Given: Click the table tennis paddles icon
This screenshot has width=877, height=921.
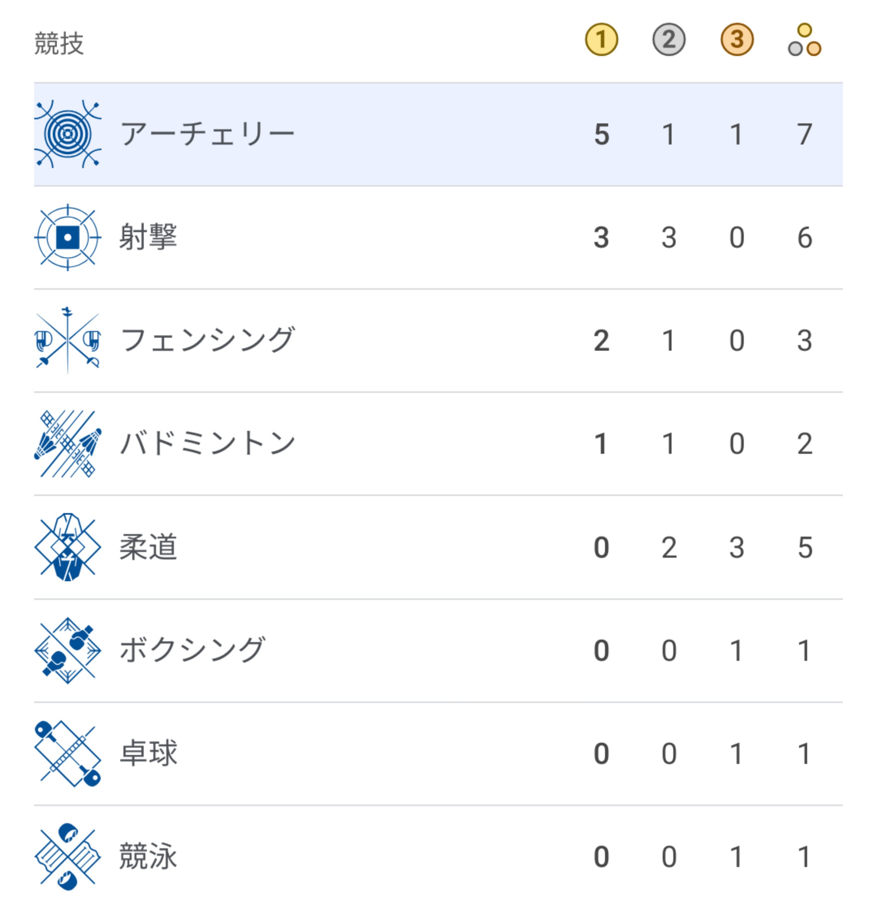Looking at the screenshot, I should point(68,753).
